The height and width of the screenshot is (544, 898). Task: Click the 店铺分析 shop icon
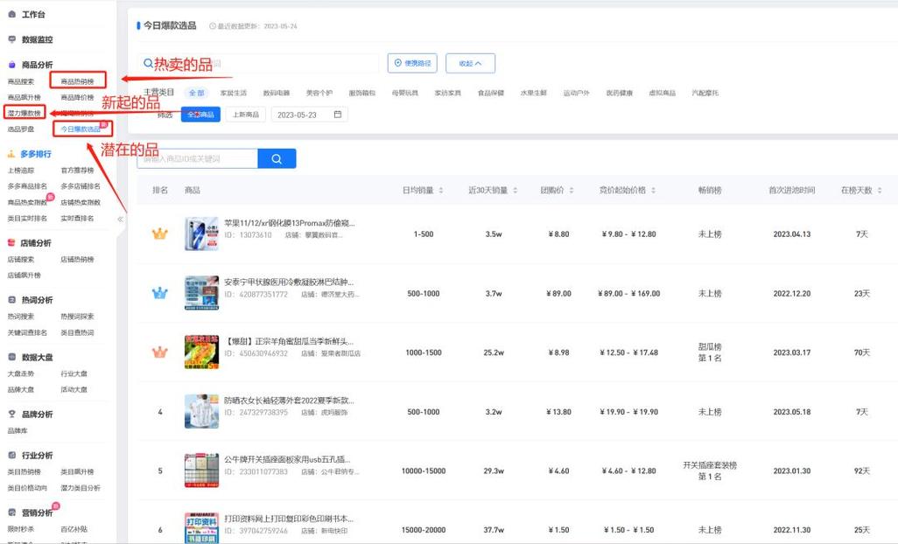(11, 242)
